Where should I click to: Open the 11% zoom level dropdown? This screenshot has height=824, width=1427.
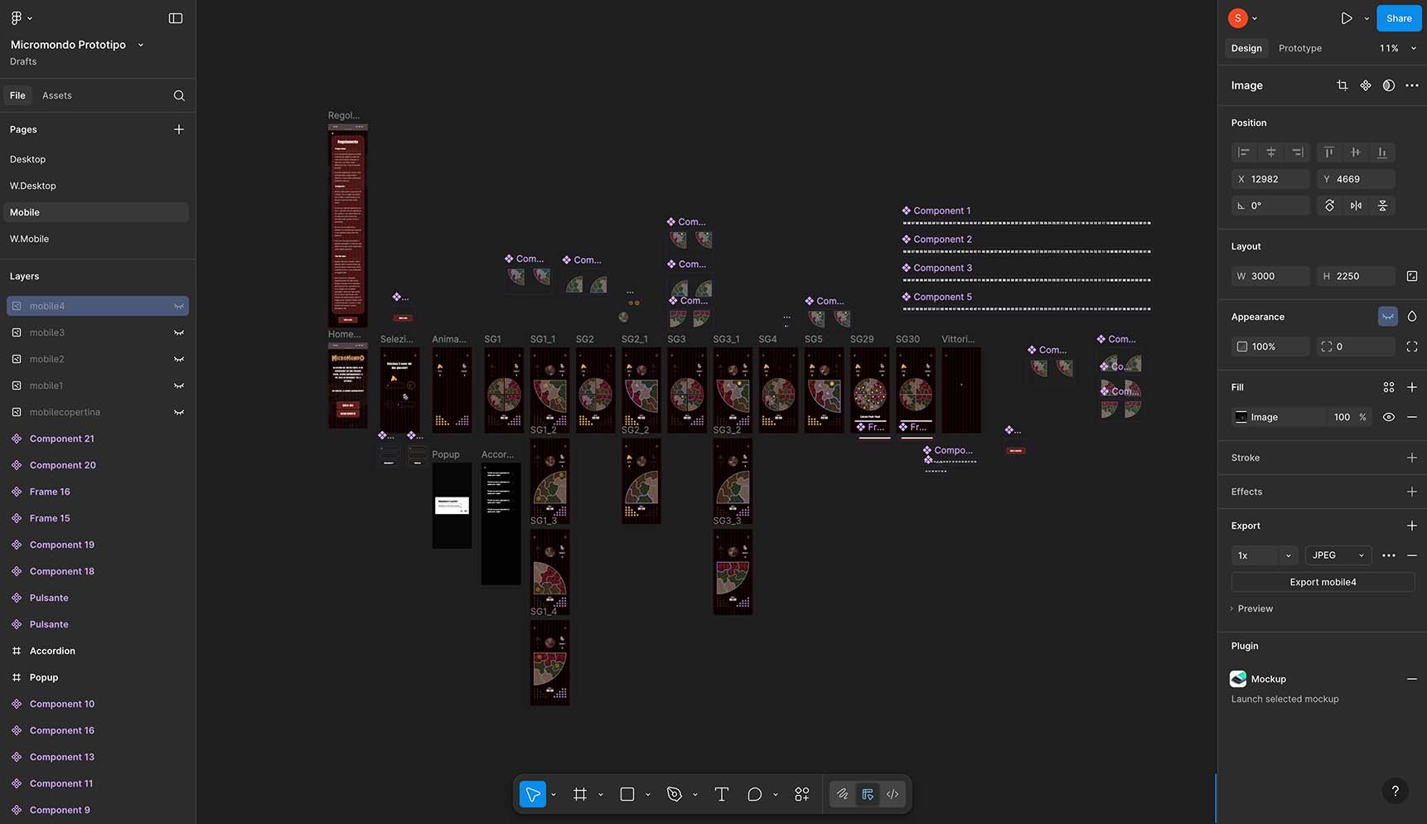(1397, 48)
